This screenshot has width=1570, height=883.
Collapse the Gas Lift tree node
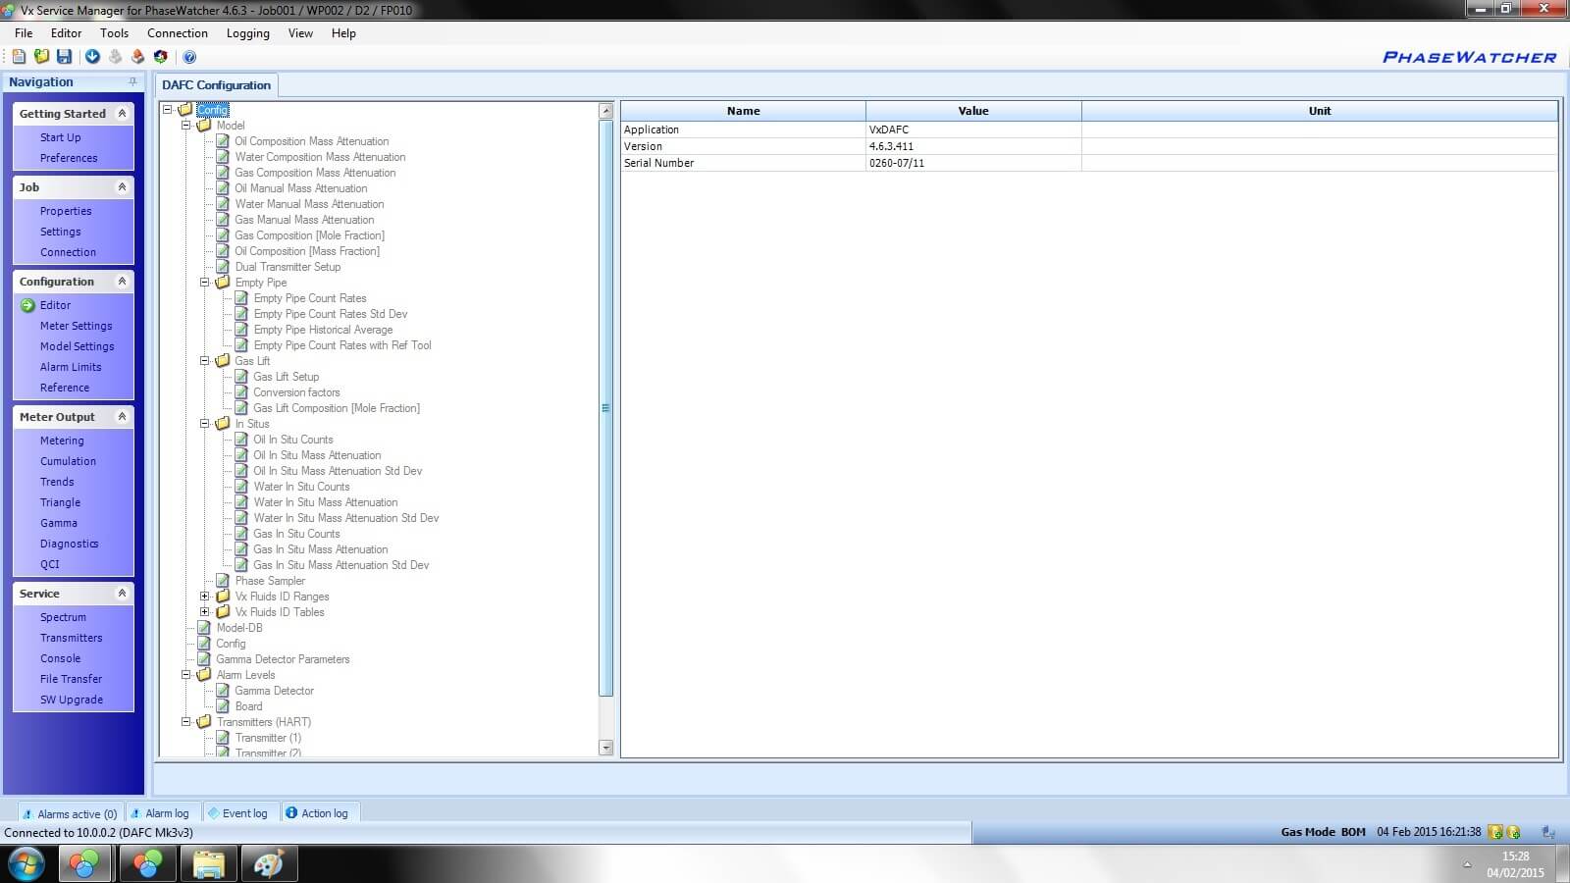[204, 361]
